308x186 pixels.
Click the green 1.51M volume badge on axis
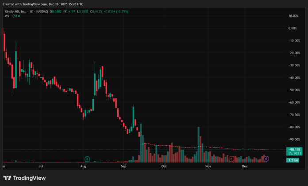[293, 159]
